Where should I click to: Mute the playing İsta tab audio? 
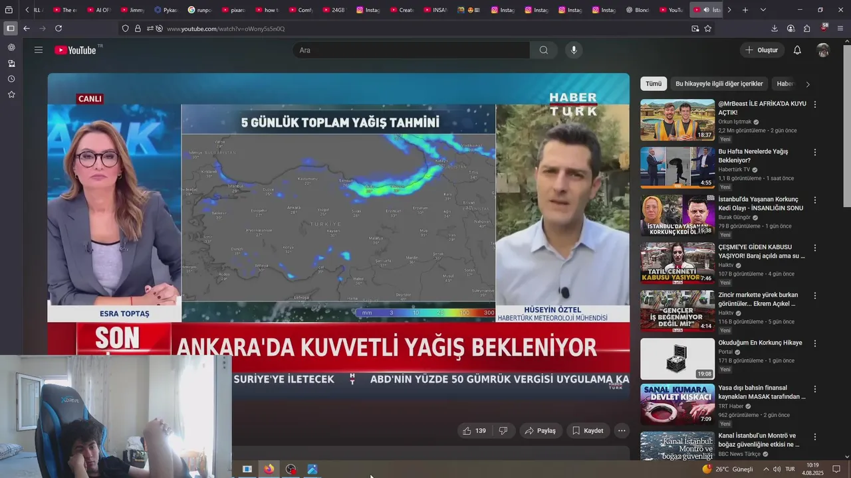tap(706, 10)
